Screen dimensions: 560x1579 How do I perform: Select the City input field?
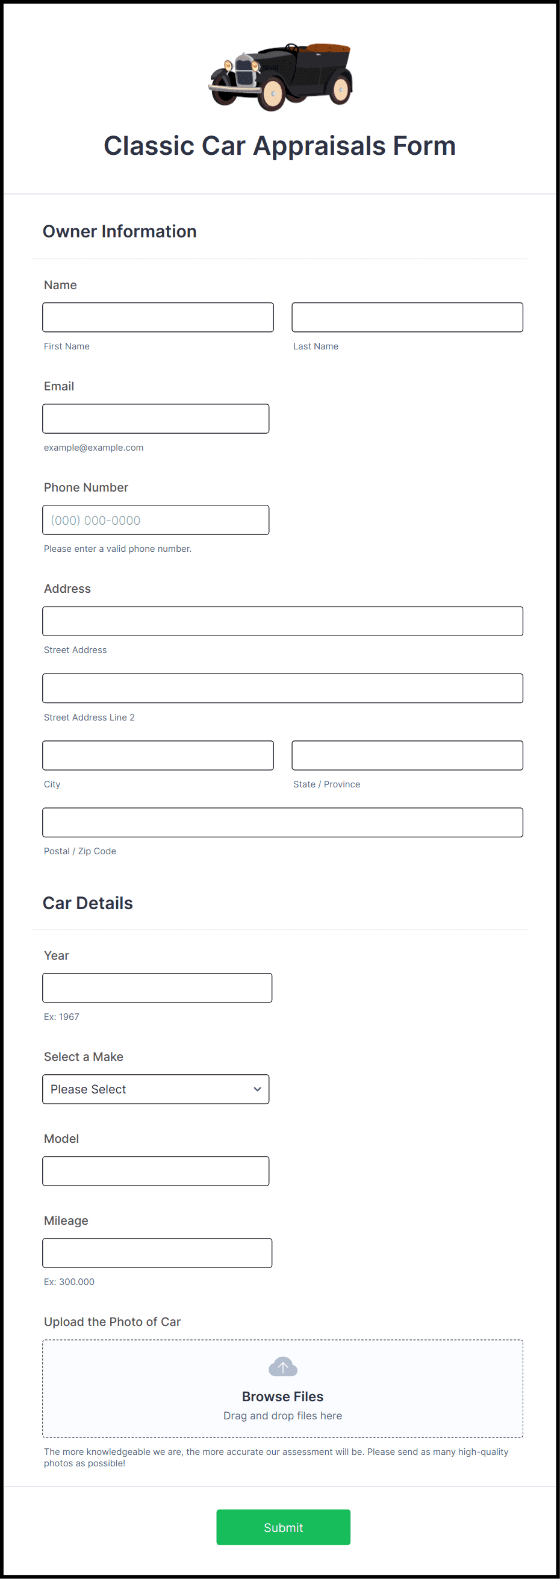point(157,755)
